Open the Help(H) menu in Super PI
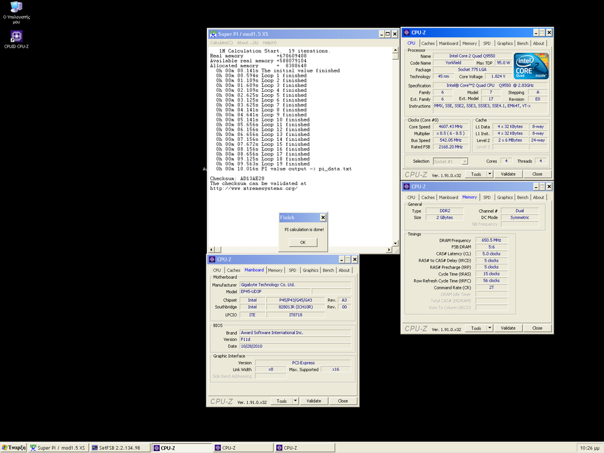The height and width of the screenshot is (453, 604). coord(270,43)
